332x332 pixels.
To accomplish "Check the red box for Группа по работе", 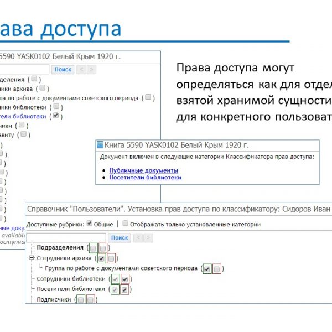I will click(x=216, y=268).
